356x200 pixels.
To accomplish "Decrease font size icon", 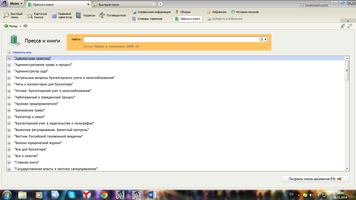I will (350, 26).
